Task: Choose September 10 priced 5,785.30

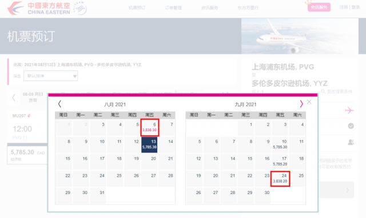Action: pos(280,144)
